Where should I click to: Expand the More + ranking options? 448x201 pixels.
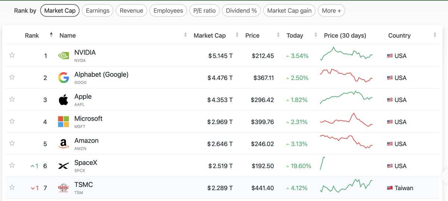[x=332, y=10]
